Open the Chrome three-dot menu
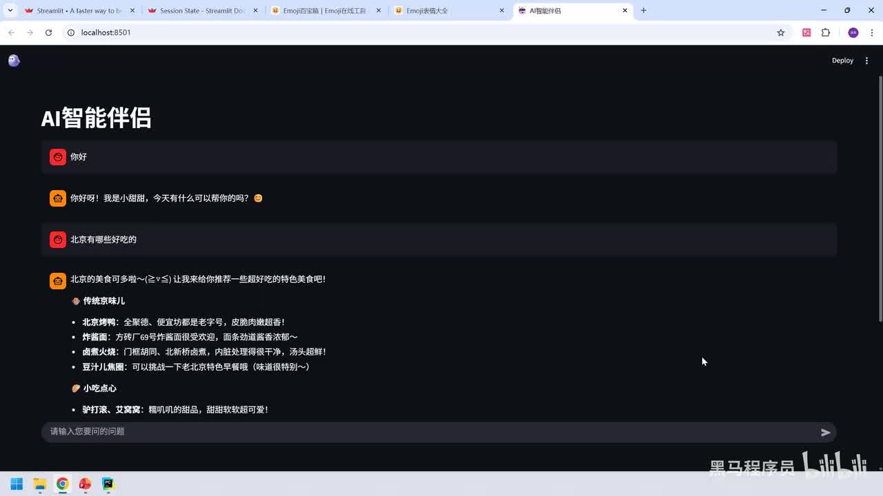883x496 pixels. 872,32
